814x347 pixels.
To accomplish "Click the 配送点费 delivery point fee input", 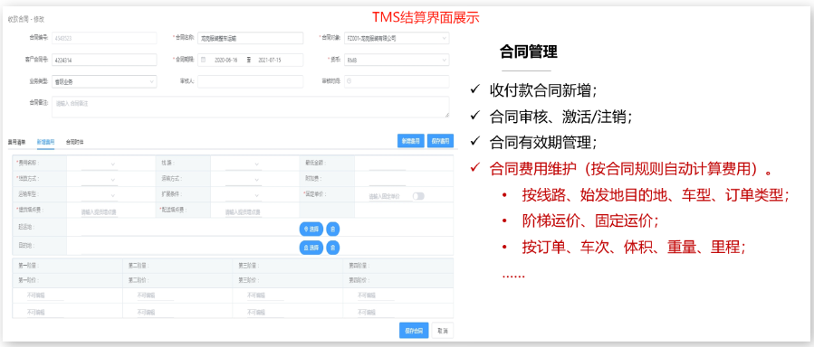I will coord(243,211).
